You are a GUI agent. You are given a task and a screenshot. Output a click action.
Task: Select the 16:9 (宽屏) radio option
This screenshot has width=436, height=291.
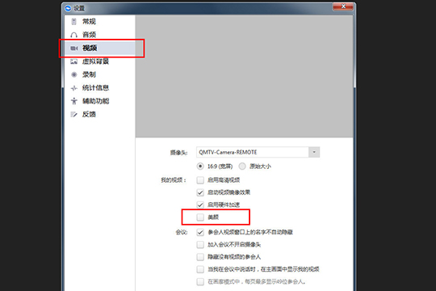click(200, 167)
